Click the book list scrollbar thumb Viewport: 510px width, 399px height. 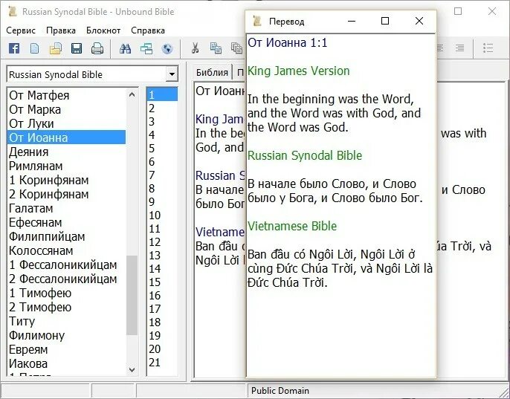pos(132,295)
